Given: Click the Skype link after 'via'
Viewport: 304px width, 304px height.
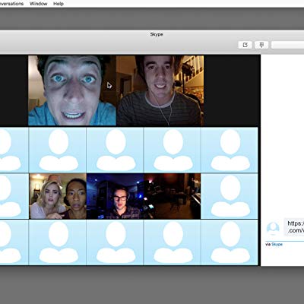Looking at the screenshot, I should [277, 244].
